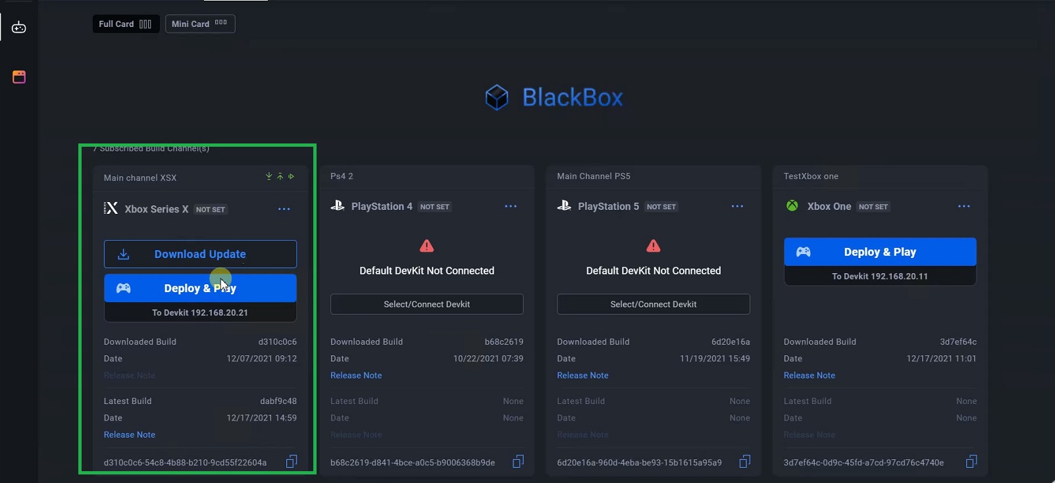Click the date 12/17/2021 11:01

click(942, 359)
